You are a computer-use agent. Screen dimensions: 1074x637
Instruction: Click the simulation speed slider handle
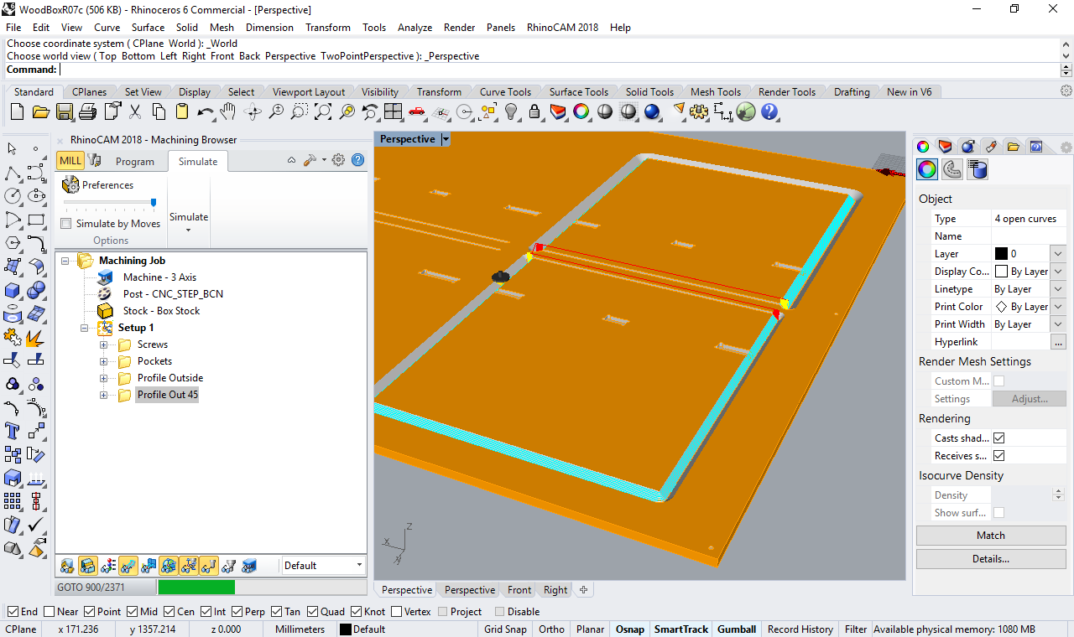(153, 202)
